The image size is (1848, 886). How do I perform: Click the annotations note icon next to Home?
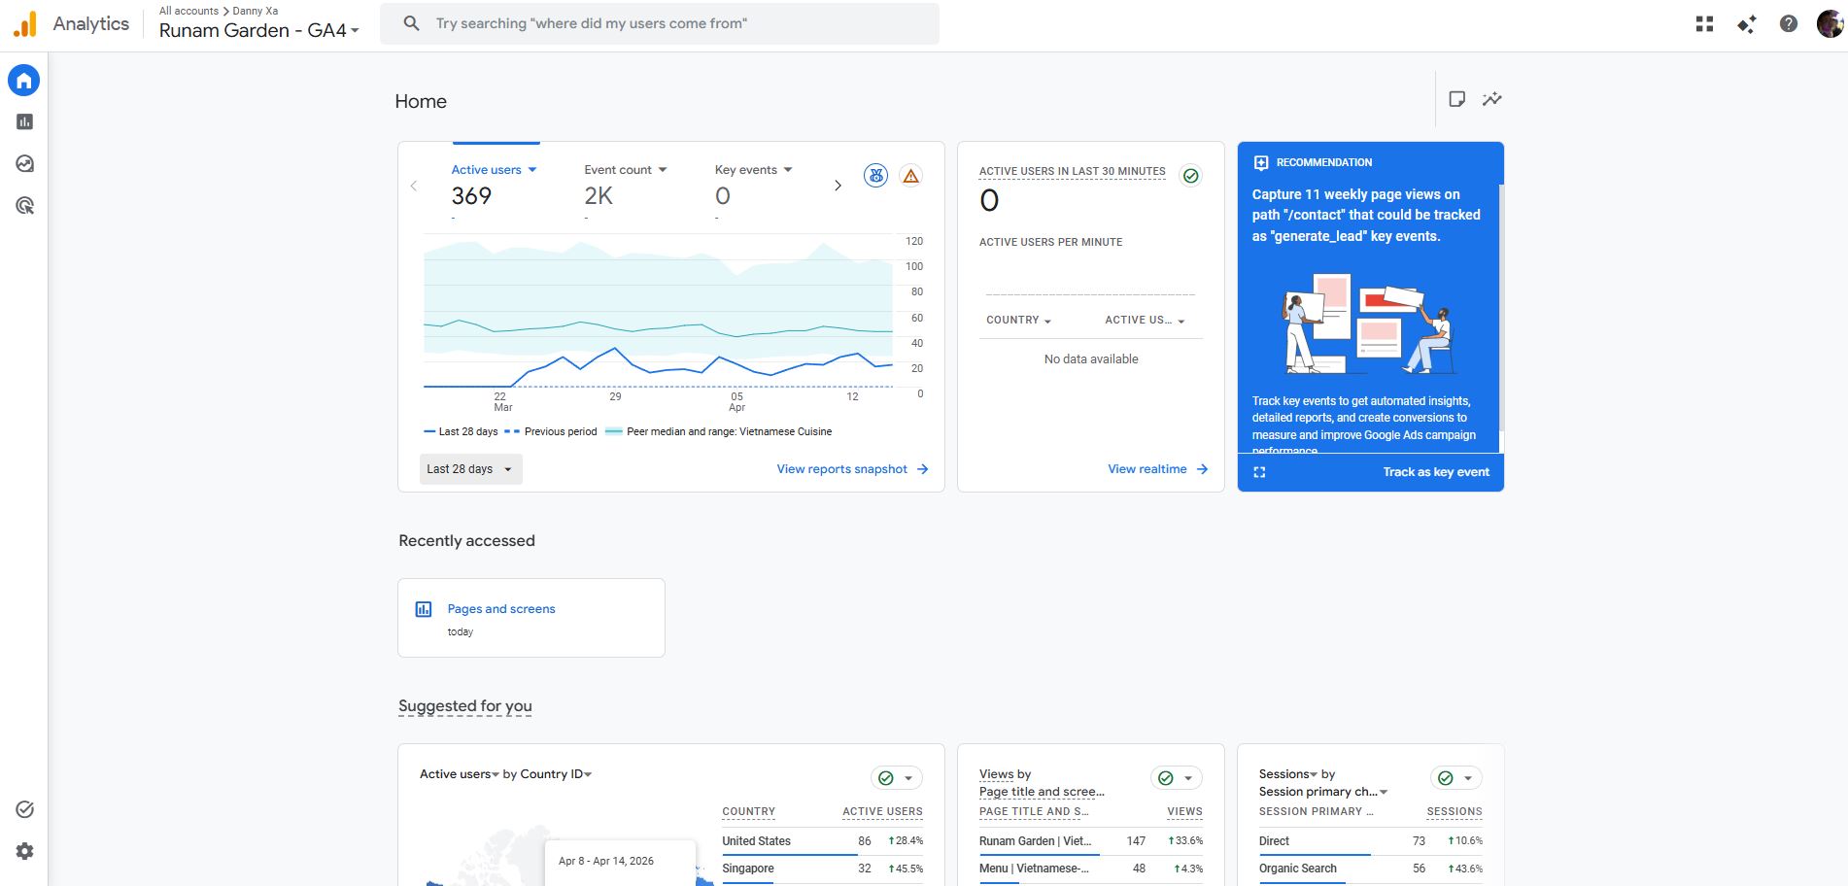coord(1456,98)
